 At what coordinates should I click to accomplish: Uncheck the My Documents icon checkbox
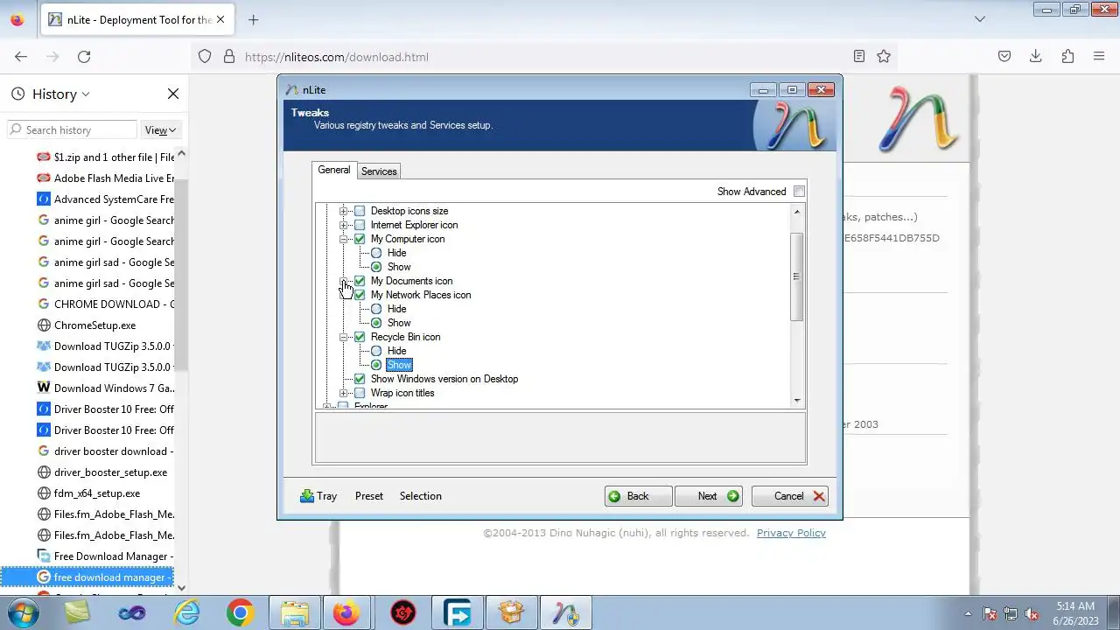[x=360, y=281]
